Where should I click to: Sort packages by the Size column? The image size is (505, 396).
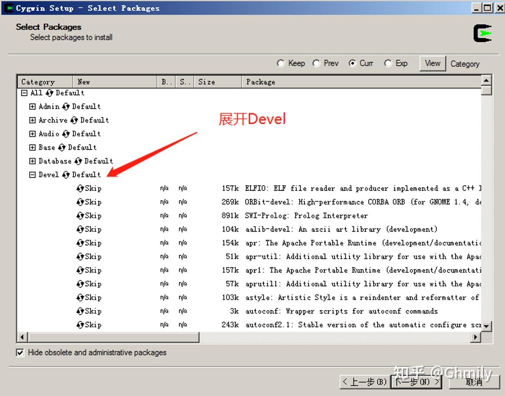pos(206,82)
